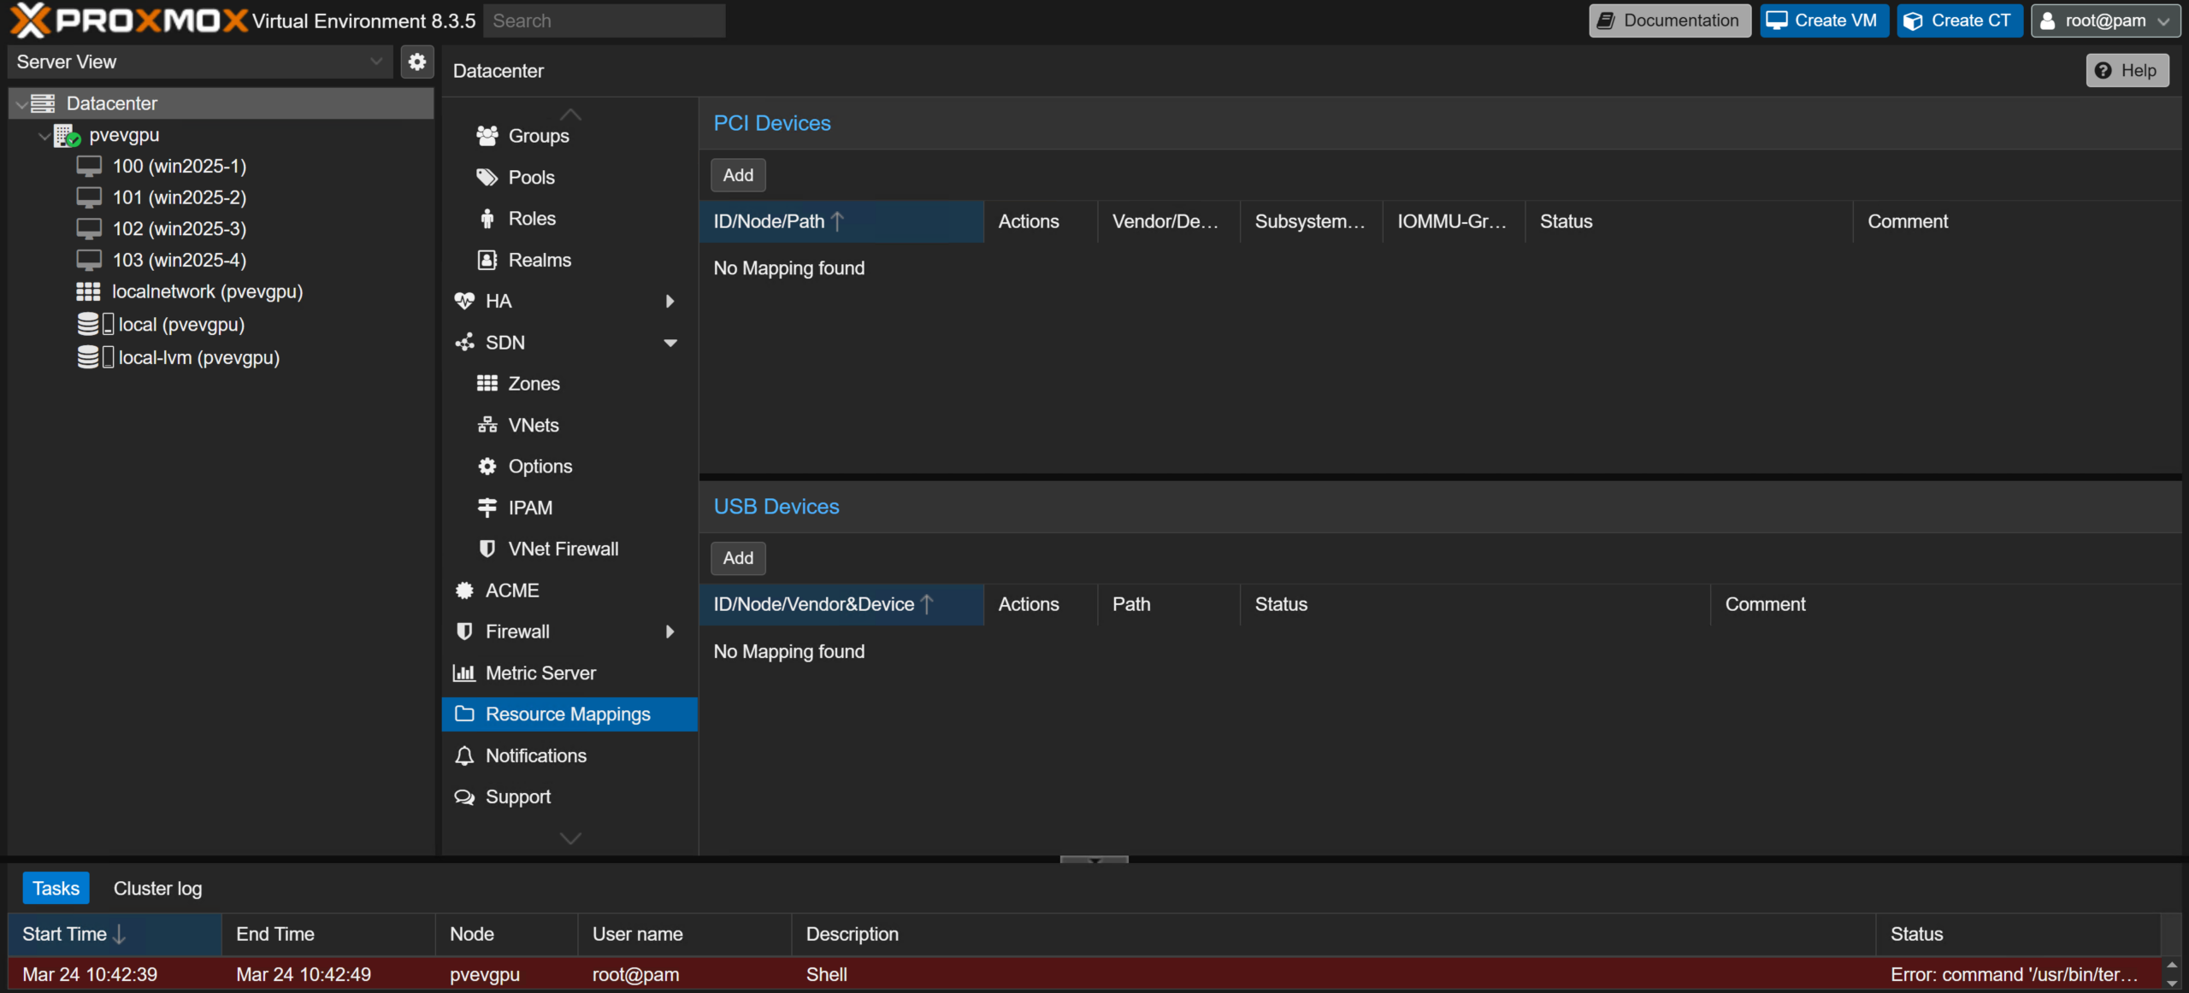
Task: Click the Realms address book icon
Action: pyautogui.click(x=487, y=260)
